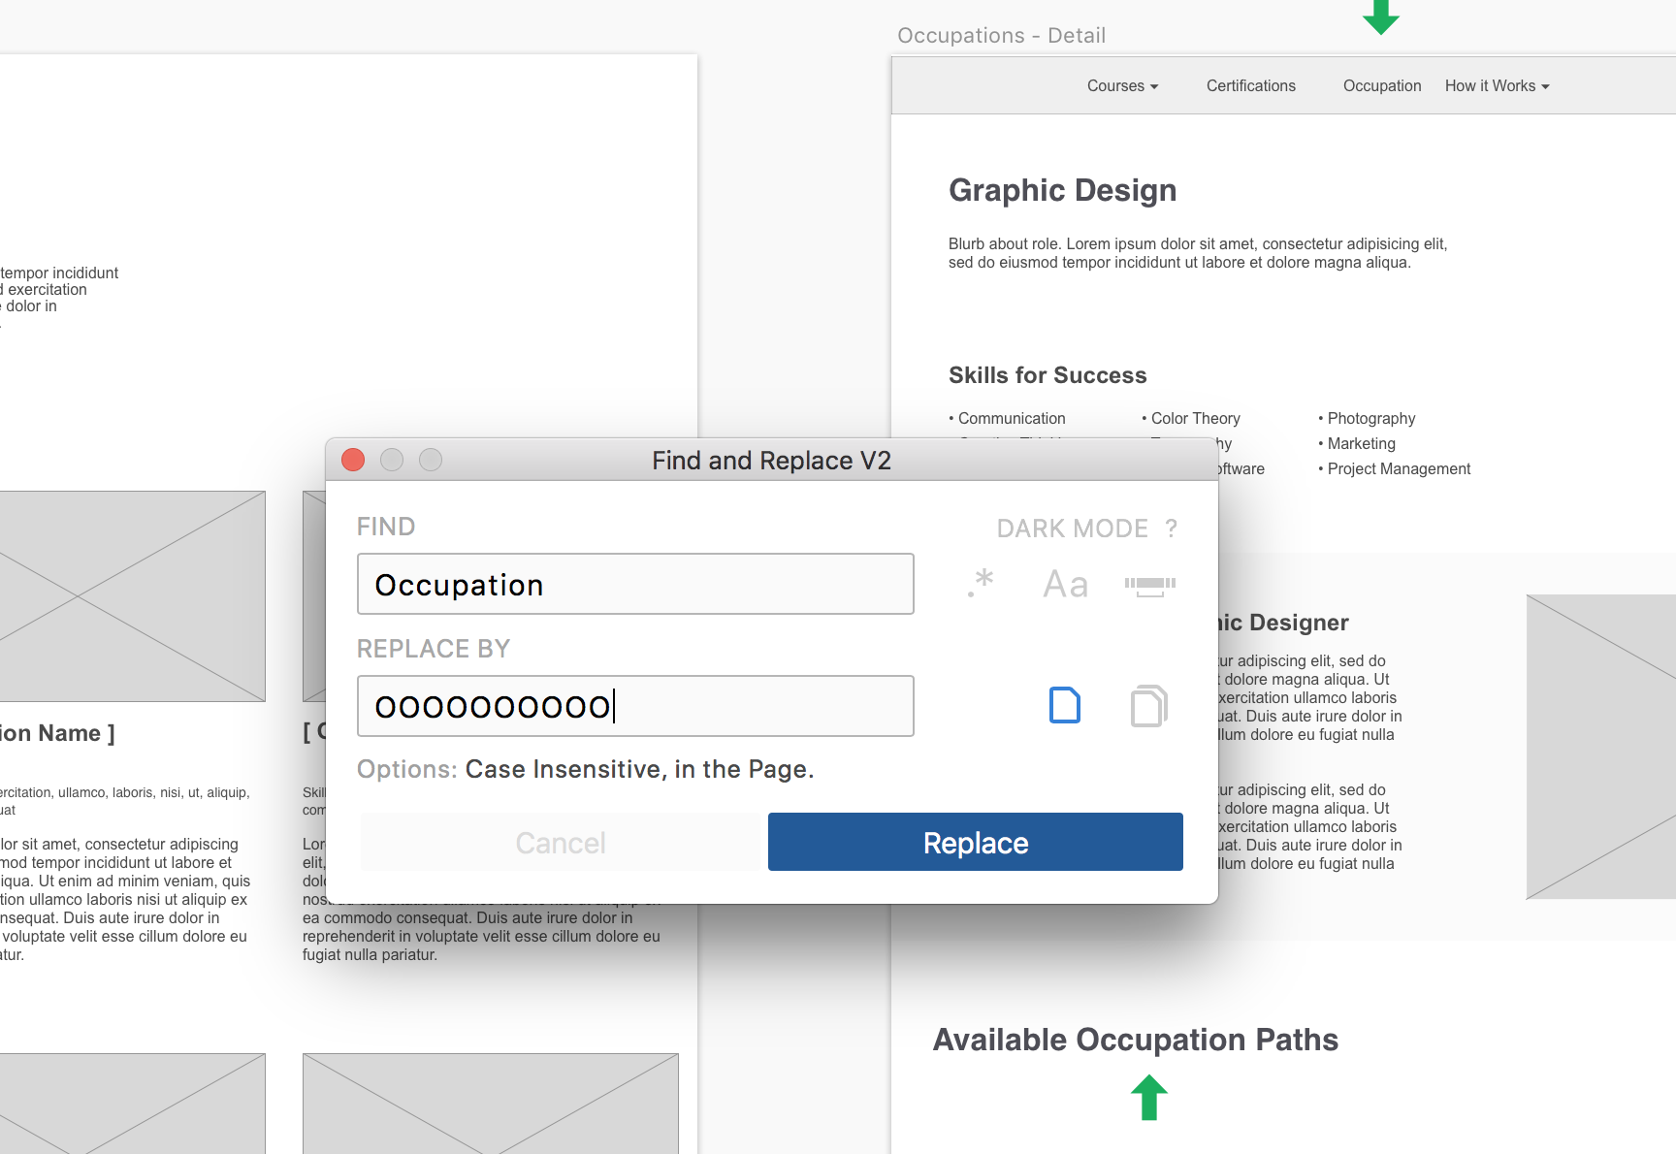Screen dimensions: 1676x1154
Task: Click the Replace button
Action: click(x=975, y=842)
